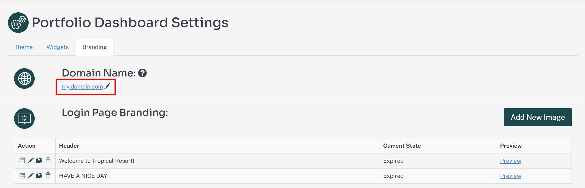Open the Theme tab
The height and width of the screenshot is (188, 585).
[23, 47]
